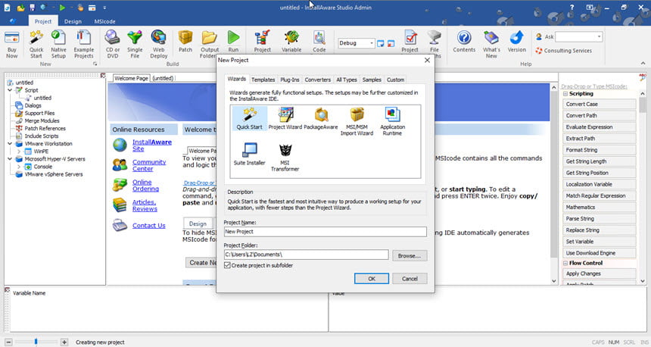Build to CD or DVD
The image size is (651, 347).
[x=113, y=44]
